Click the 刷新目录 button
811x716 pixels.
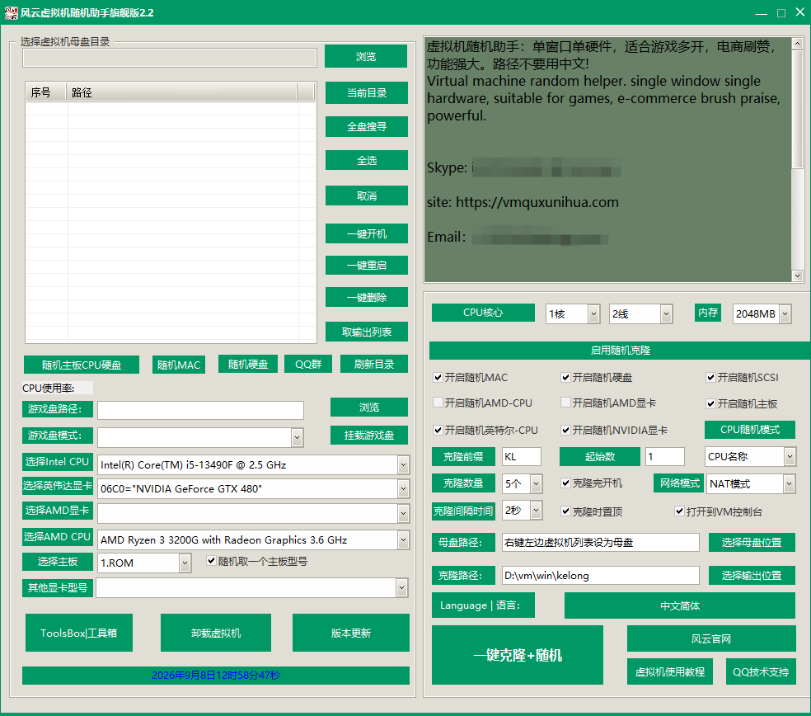pos(374,364)
